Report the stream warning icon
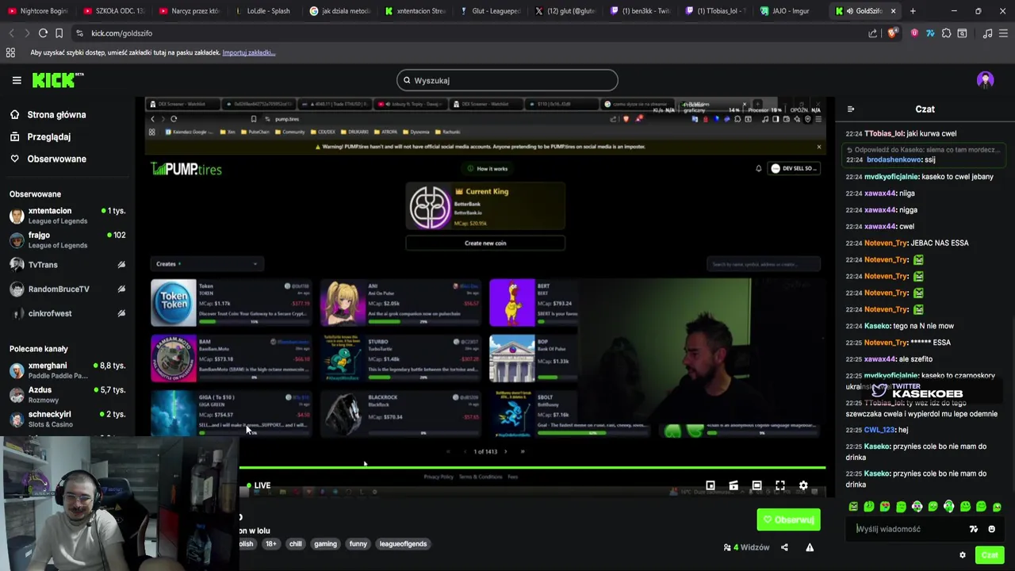Screen dimensions: 1015x571 coord(810,547)
